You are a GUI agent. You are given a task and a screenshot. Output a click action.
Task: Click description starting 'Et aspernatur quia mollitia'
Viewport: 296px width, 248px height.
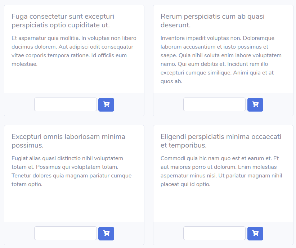click(74, 51)
